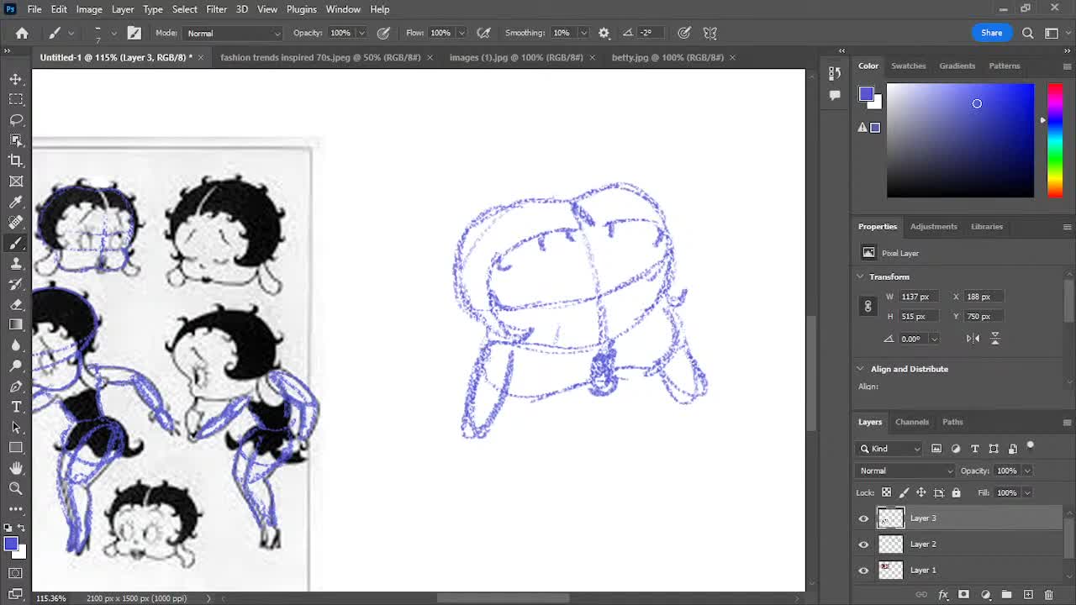This screenshot has width=1076, height=605.
Task: Select the Brush tool in toolbar
Action: [x=16, y=243]
